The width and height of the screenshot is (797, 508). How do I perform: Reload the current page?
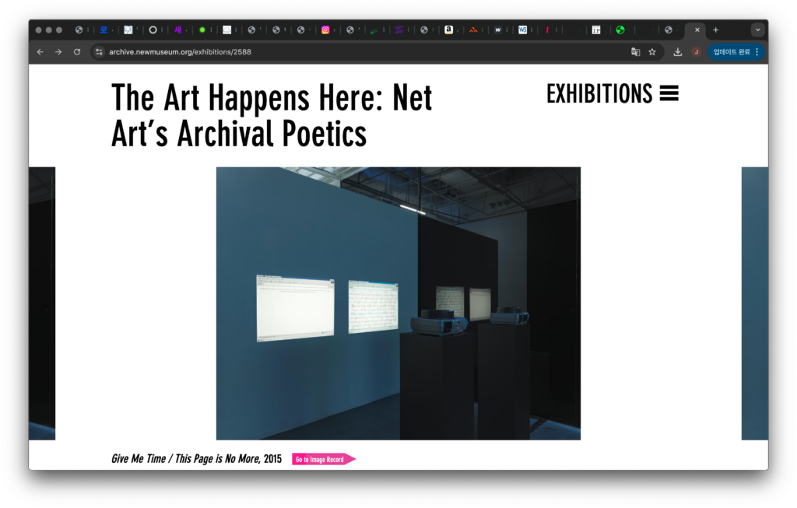point(77,52)
